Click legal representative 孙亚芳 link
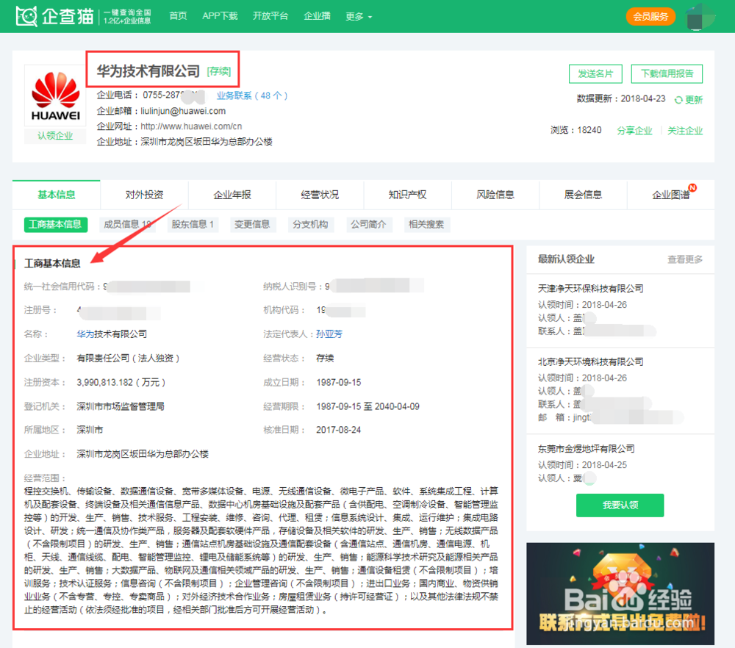735x648 pixels. pos(329,334)
